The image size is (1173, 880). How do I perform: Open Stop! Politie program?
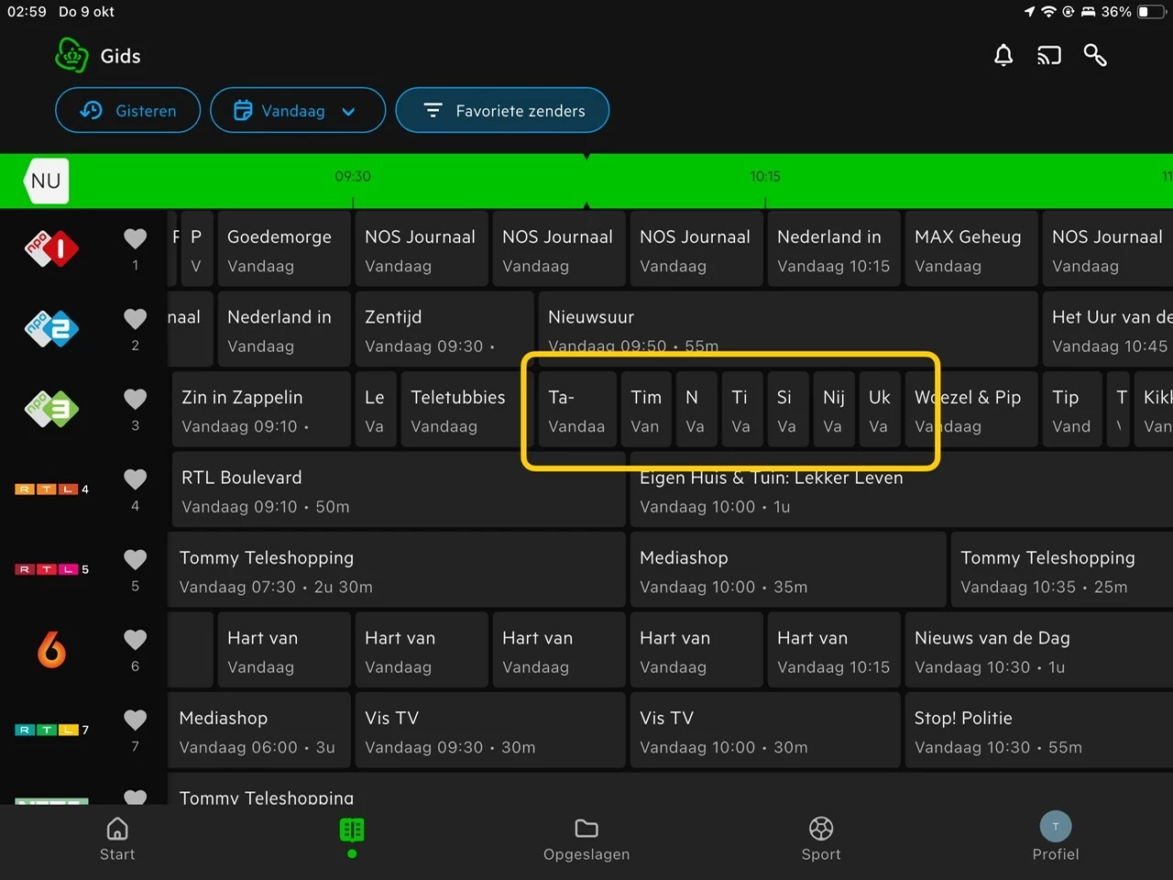[1039, 731]
